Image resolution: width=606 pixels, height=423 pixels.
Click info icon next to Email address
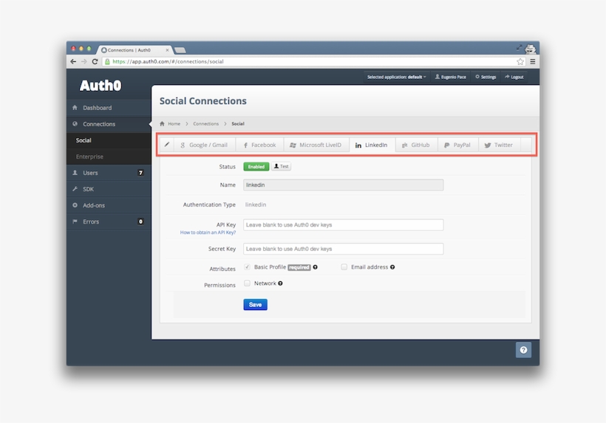(392, 267)
